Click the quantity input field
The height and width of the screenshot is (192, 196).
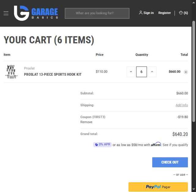tap(141, 72)
